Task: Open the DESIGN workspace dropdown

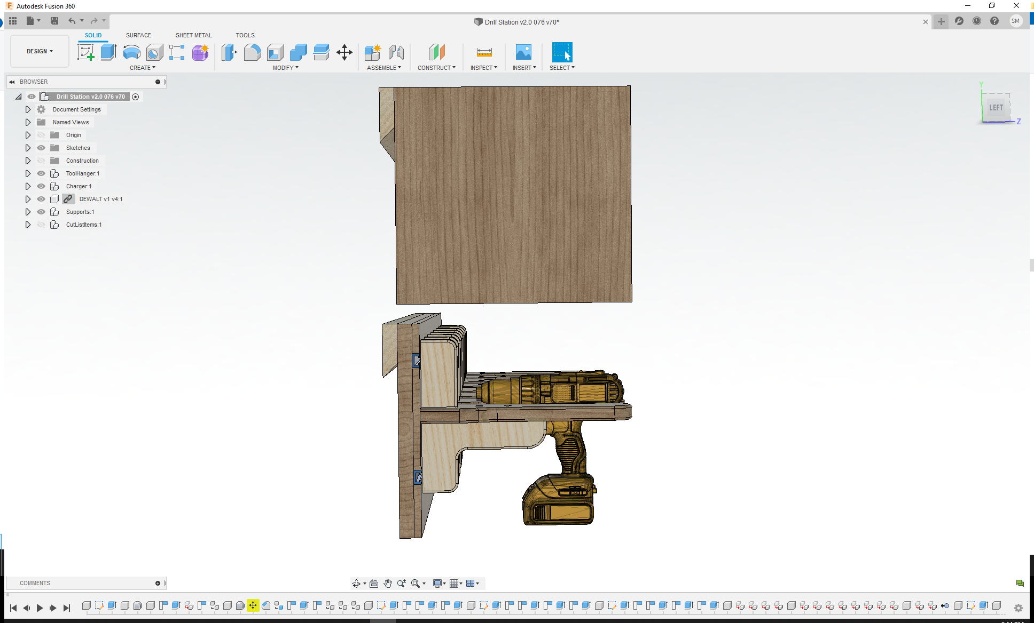Action: click(40, 51)
